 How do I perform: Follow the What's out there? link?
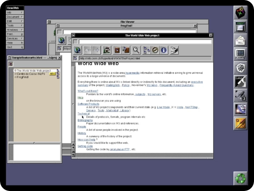coord(88,91)
